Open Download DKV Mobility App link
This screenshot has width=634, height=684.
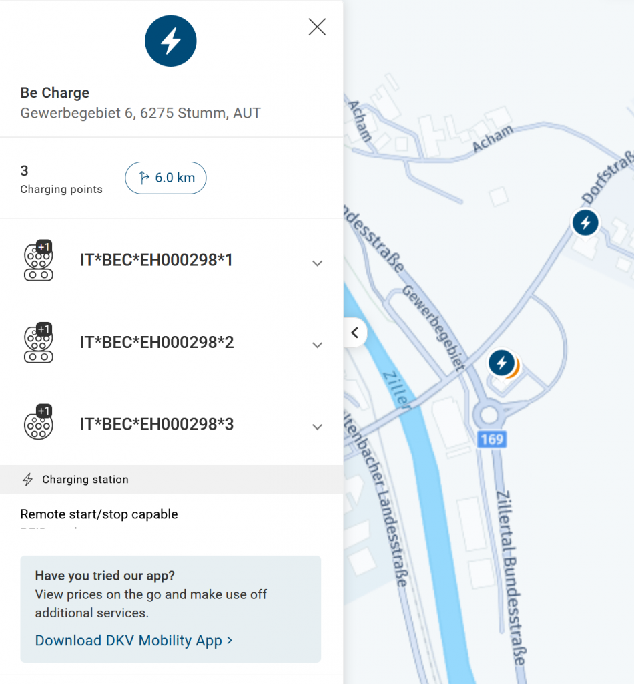pos(133,640)
